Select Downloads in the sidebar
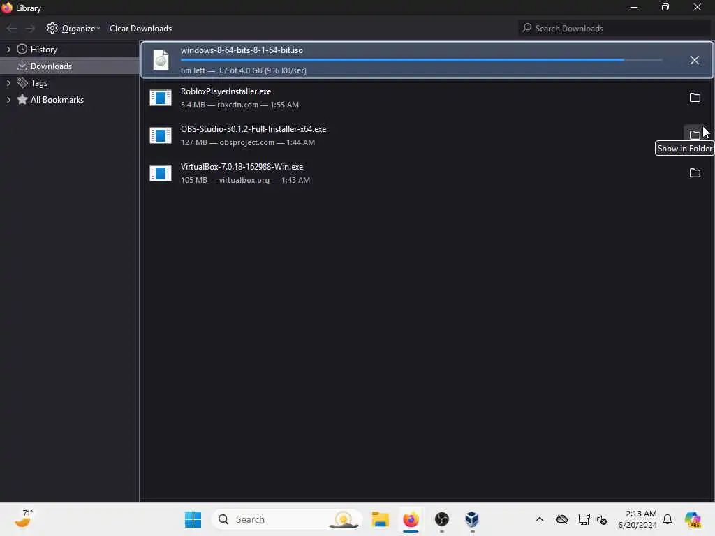Viewport: 715px width, 536px height. 50,66
